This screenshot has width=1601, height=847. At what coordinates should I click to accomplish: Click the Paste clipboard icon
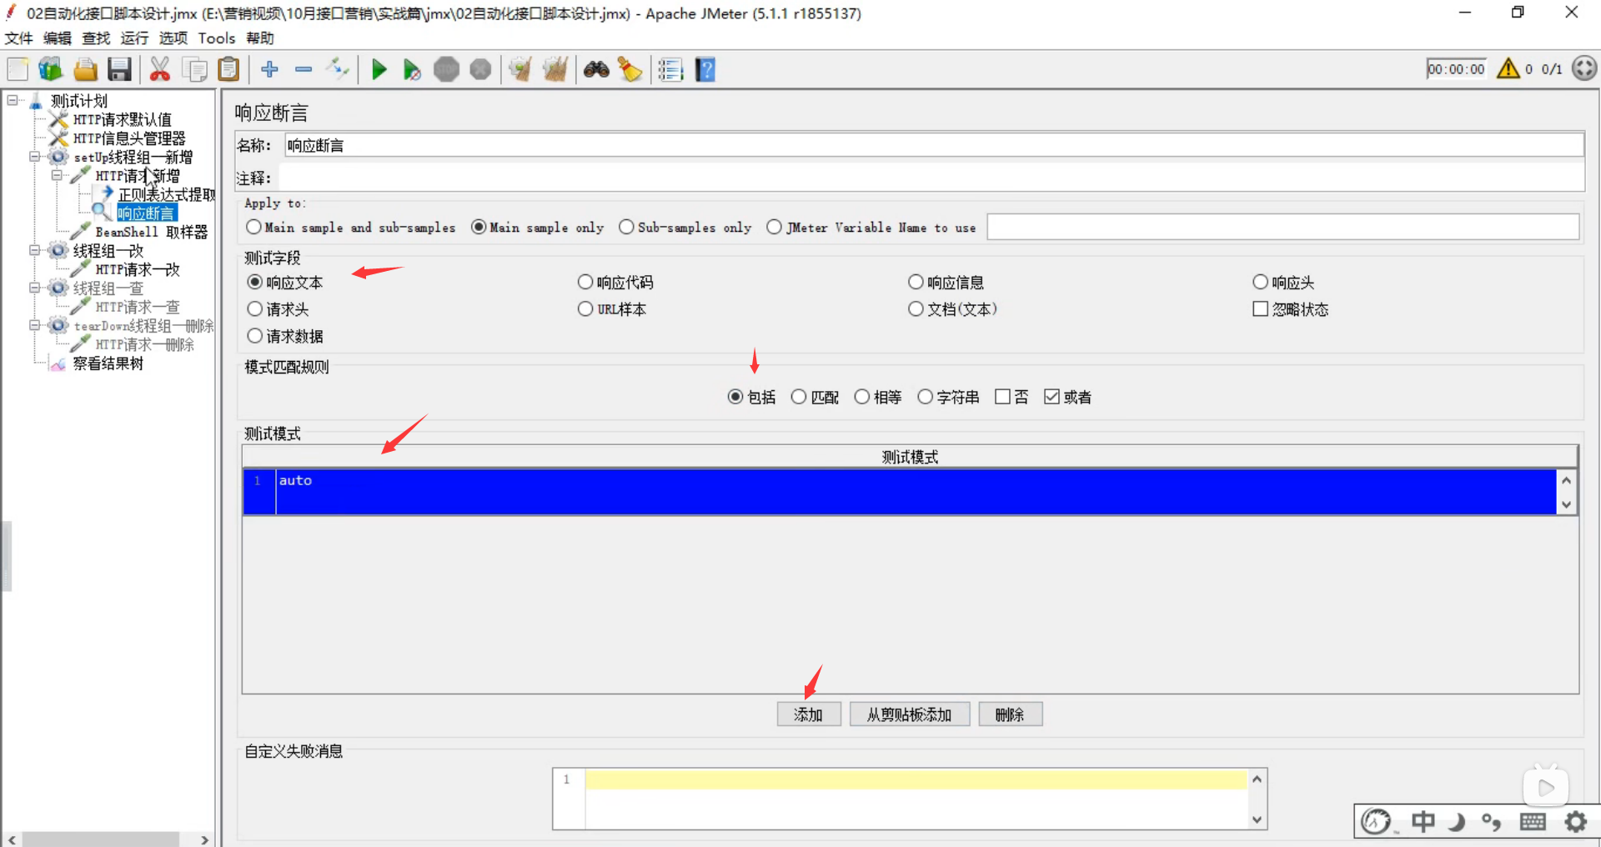pyautogui.click(x=228, y=69)
